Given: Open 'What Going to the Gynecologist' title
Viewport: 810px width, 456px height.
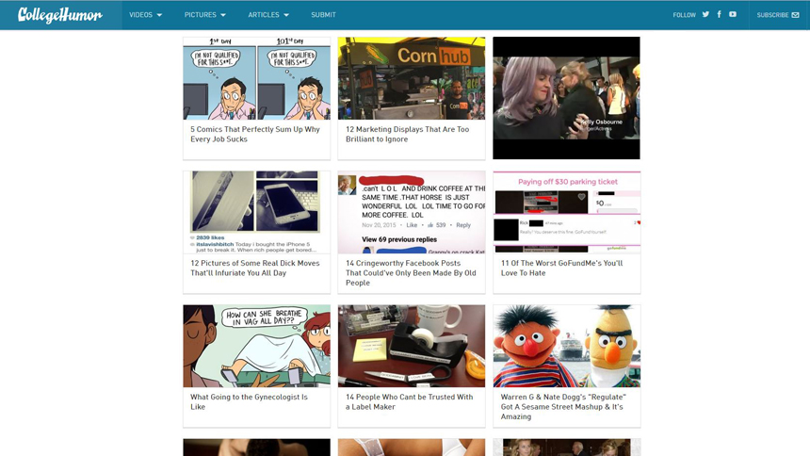Looking at the screenshot, I should tap(249, 401).
